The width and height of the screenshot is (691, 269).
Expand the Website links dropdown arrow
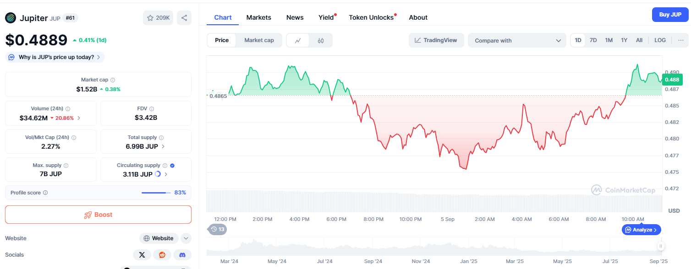(x=186, y=238)
